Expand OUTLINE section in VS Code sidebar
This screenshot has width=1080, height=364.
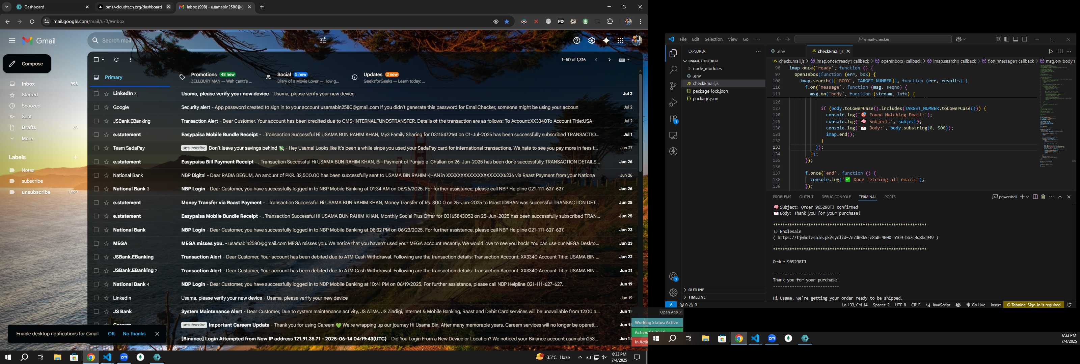coord(724,290)
